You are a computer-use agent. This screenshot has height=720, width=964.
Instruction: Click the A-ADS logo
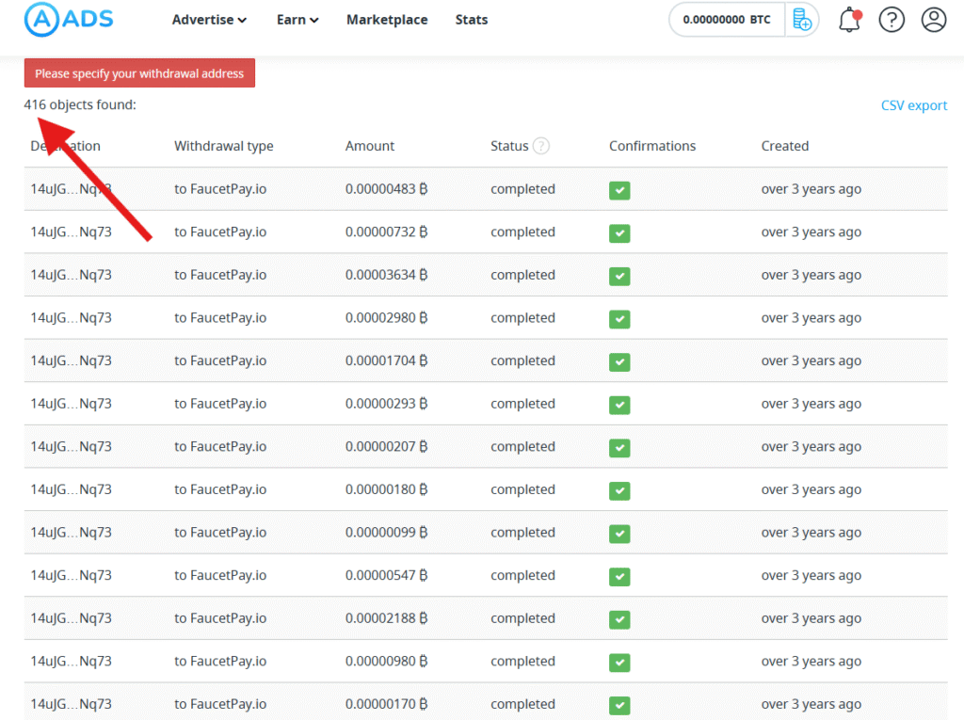click(x=69, y=19)
